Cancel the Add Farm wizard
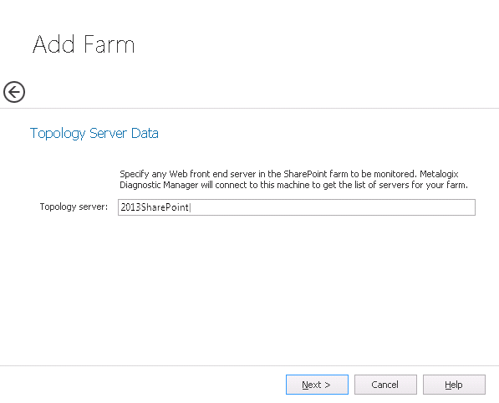 pyautogui.click(x=385, y=385)
